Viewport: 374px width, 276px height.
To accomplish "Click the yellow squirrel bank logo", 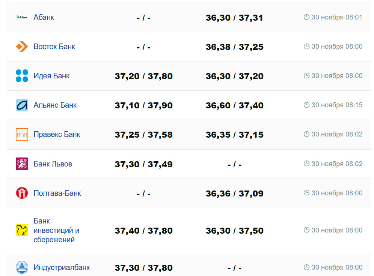I will 22,230.
